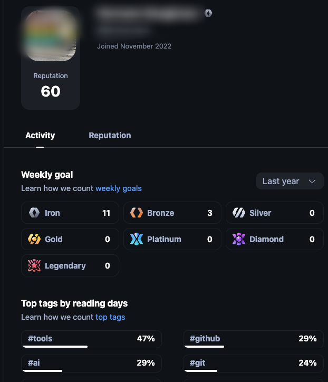
Task: Click the Gold badge icon
Action: (x=34, y=240)
